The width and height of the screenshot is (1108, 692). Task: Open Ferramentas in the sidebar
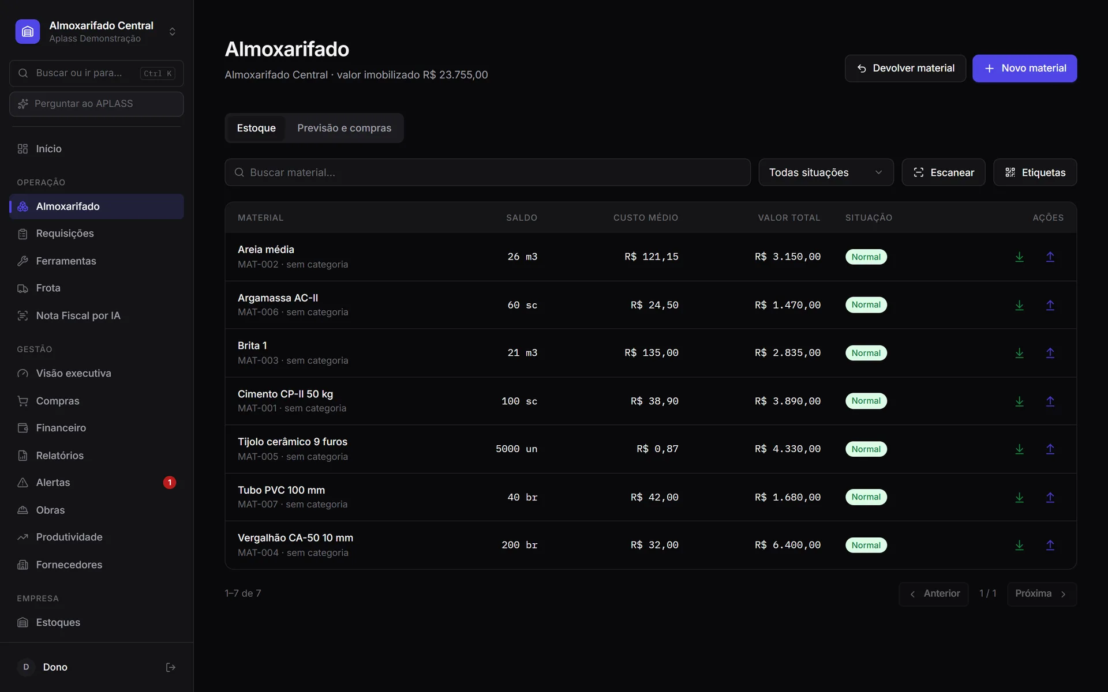point(96,261)
